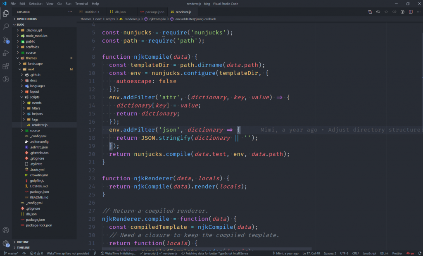The image size is (423, 256).
Task: Open the Selection menu
Action: coord(36,4)
